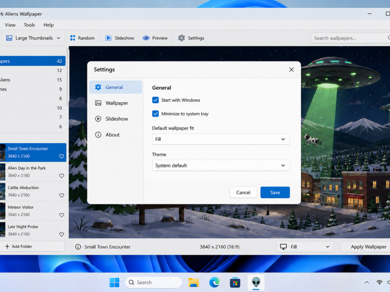Uncheck Start with Windows
Image resolution: width=390 pixels, height=292 pixels.
(x=156, y=100)
